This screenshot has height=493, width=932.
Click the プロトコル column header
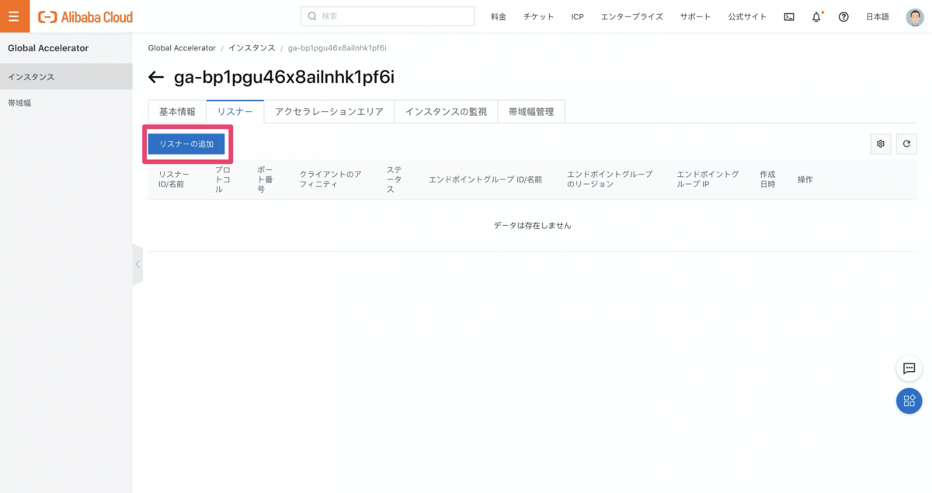pyautogui.click(x=223, y=179)
